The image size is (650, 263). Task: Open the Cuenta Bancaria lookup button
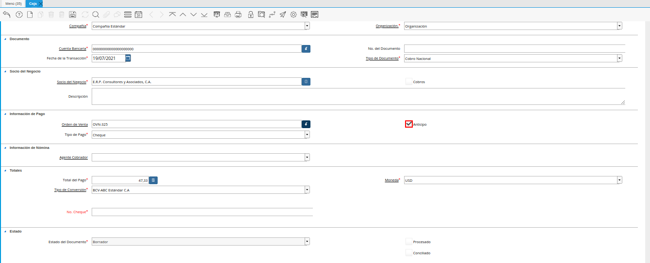point(306,49)
